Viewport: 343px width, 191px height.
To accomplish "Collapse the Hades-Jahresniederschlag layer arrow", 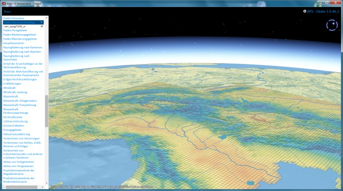I will 41,22.
